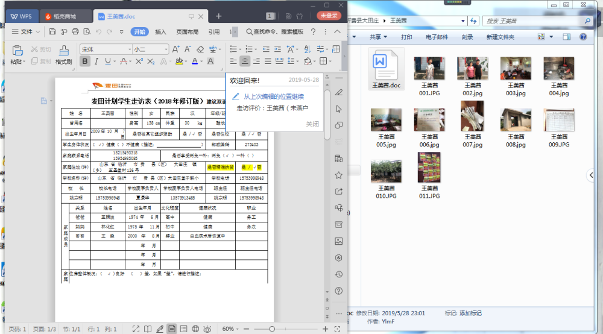Select align right paragraph button

point(256,61)
